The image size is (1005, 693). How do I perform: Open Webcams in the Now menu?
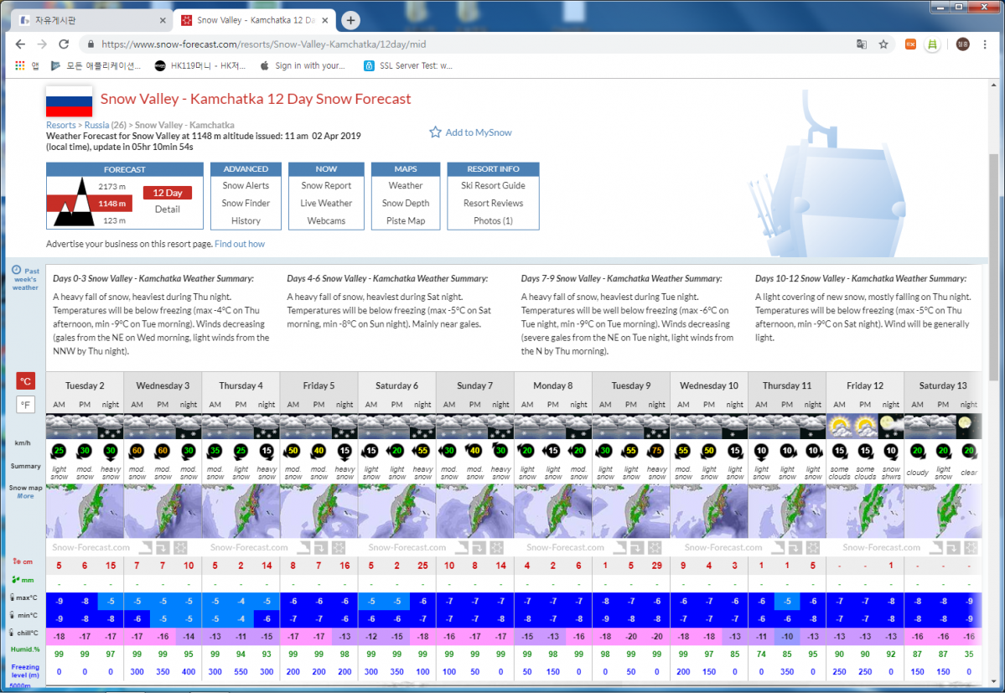tap(326, 221)
